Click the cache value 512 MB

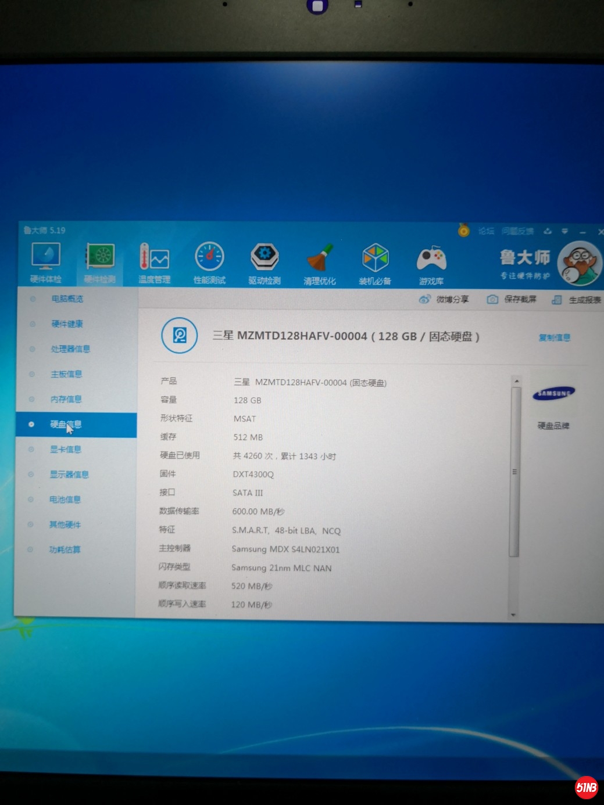(x=248, y=437)
